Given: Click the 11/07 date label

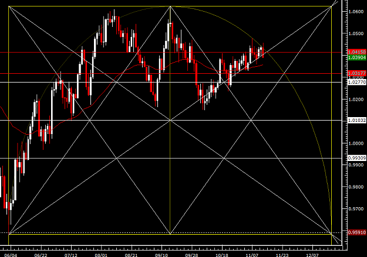Looking at the screenshot, I should (x=252, y=255).
